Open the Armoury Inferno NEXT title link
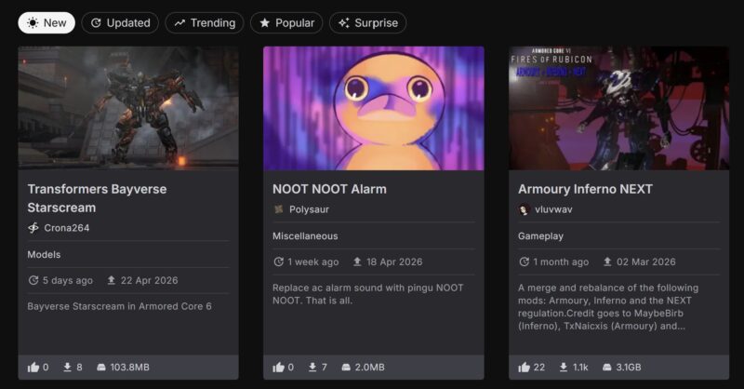The width and height of the screenshot is (744, 389). click(585, 189)
